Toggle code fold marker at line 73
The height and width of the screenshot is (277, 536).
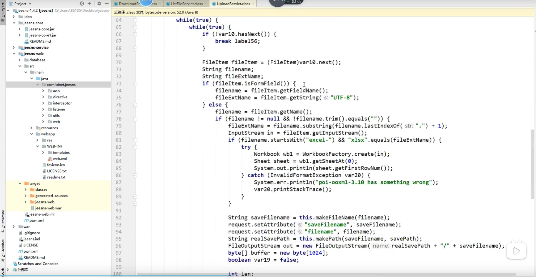point(135,83)
